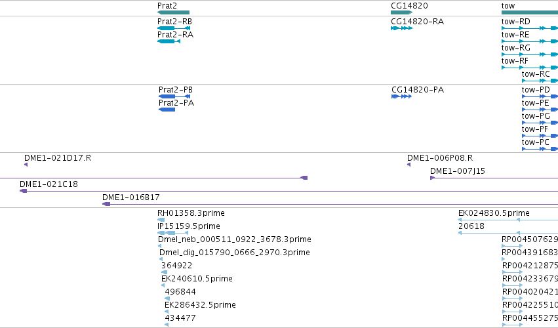Select the tow-PE protein glyph
558x328 pixels.
540,110
